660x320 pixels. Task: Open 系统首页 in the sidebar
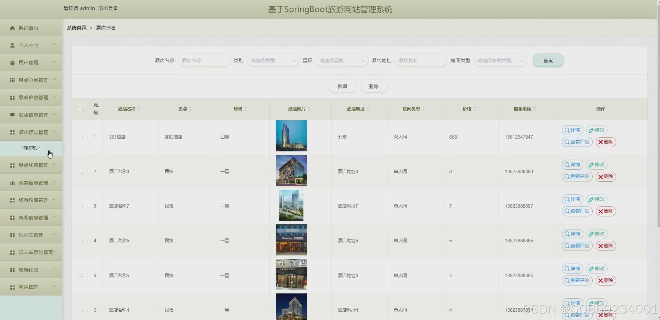(x=31, y=28)
